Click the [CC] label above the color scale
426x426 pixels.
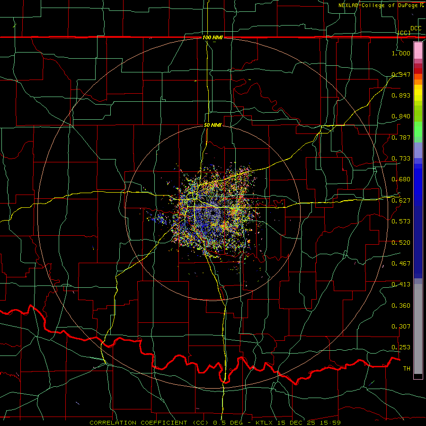[404, 33]
